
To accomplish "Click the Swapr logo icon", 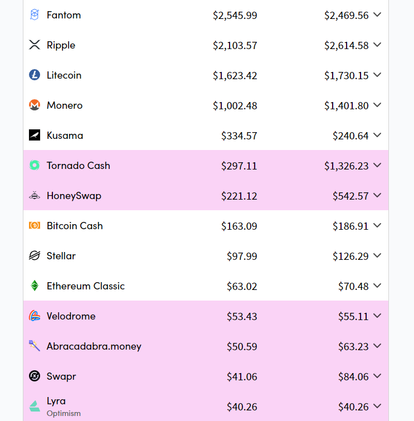I will point(35,376).
